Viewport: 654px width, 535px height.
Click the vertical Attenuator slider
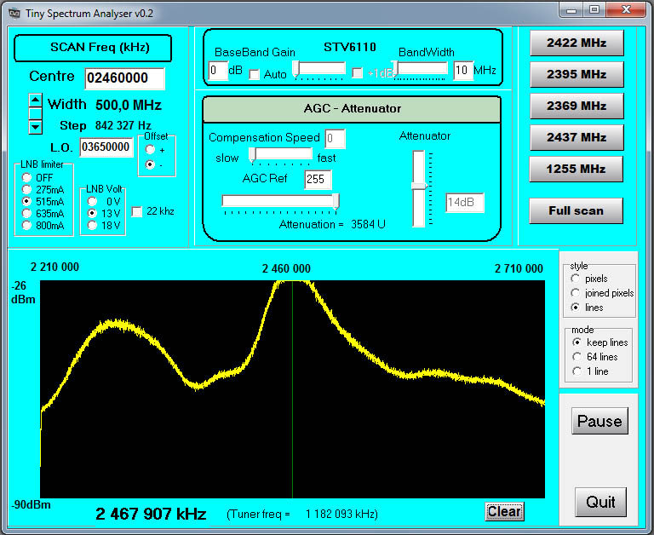(420, 188)
